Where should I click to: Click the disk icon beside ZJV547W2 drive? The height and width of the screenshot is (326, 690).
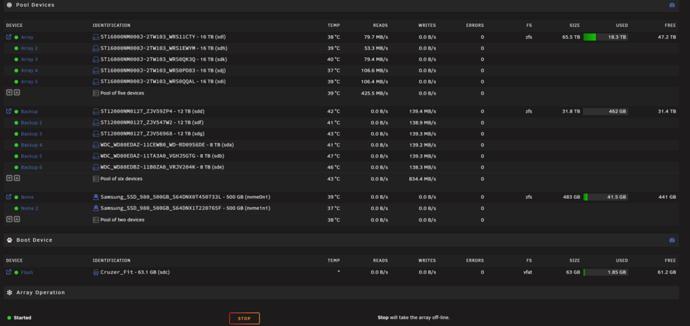pos(96,122)
